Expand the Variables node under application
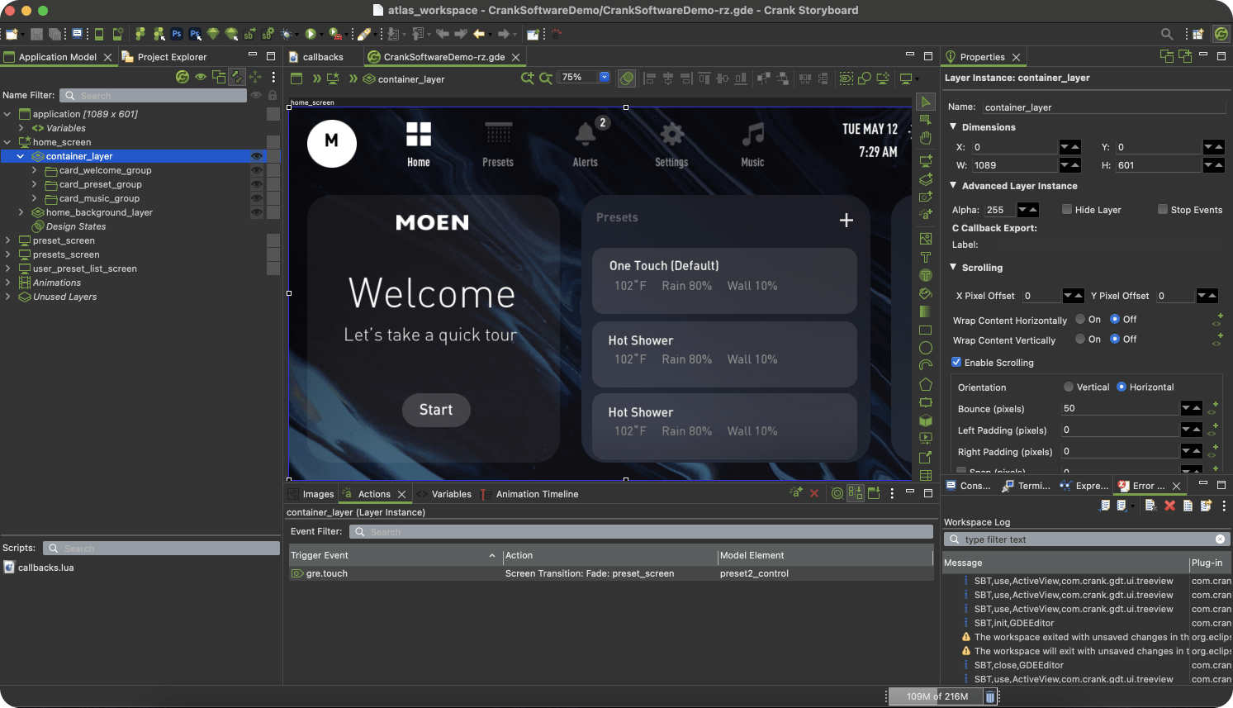The width and height of the screenshot is (1233, 708). click(21, 128)
